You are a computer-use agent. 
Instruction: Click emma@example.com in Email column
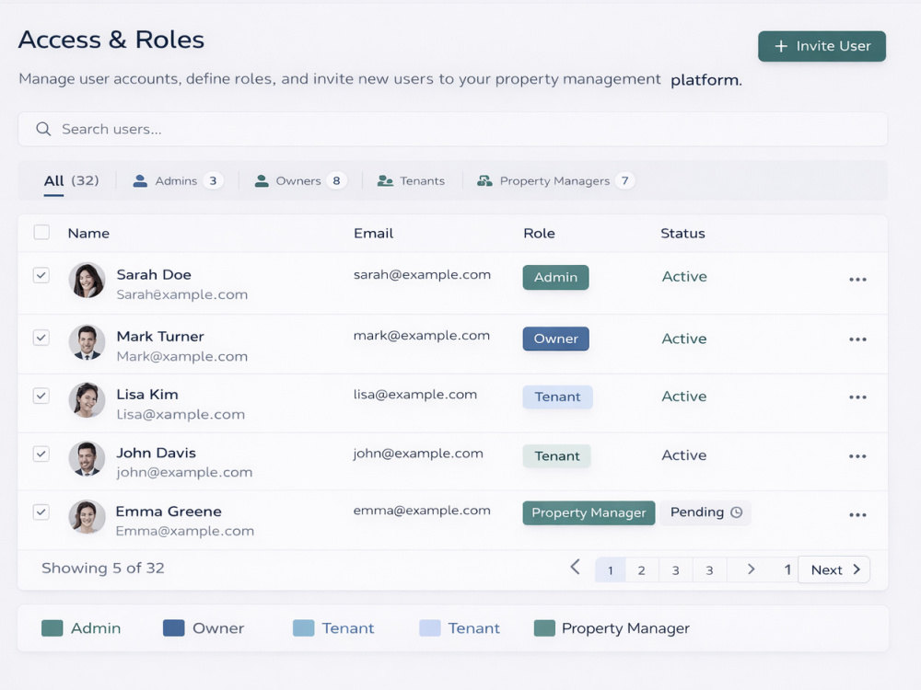coord(422,511)
